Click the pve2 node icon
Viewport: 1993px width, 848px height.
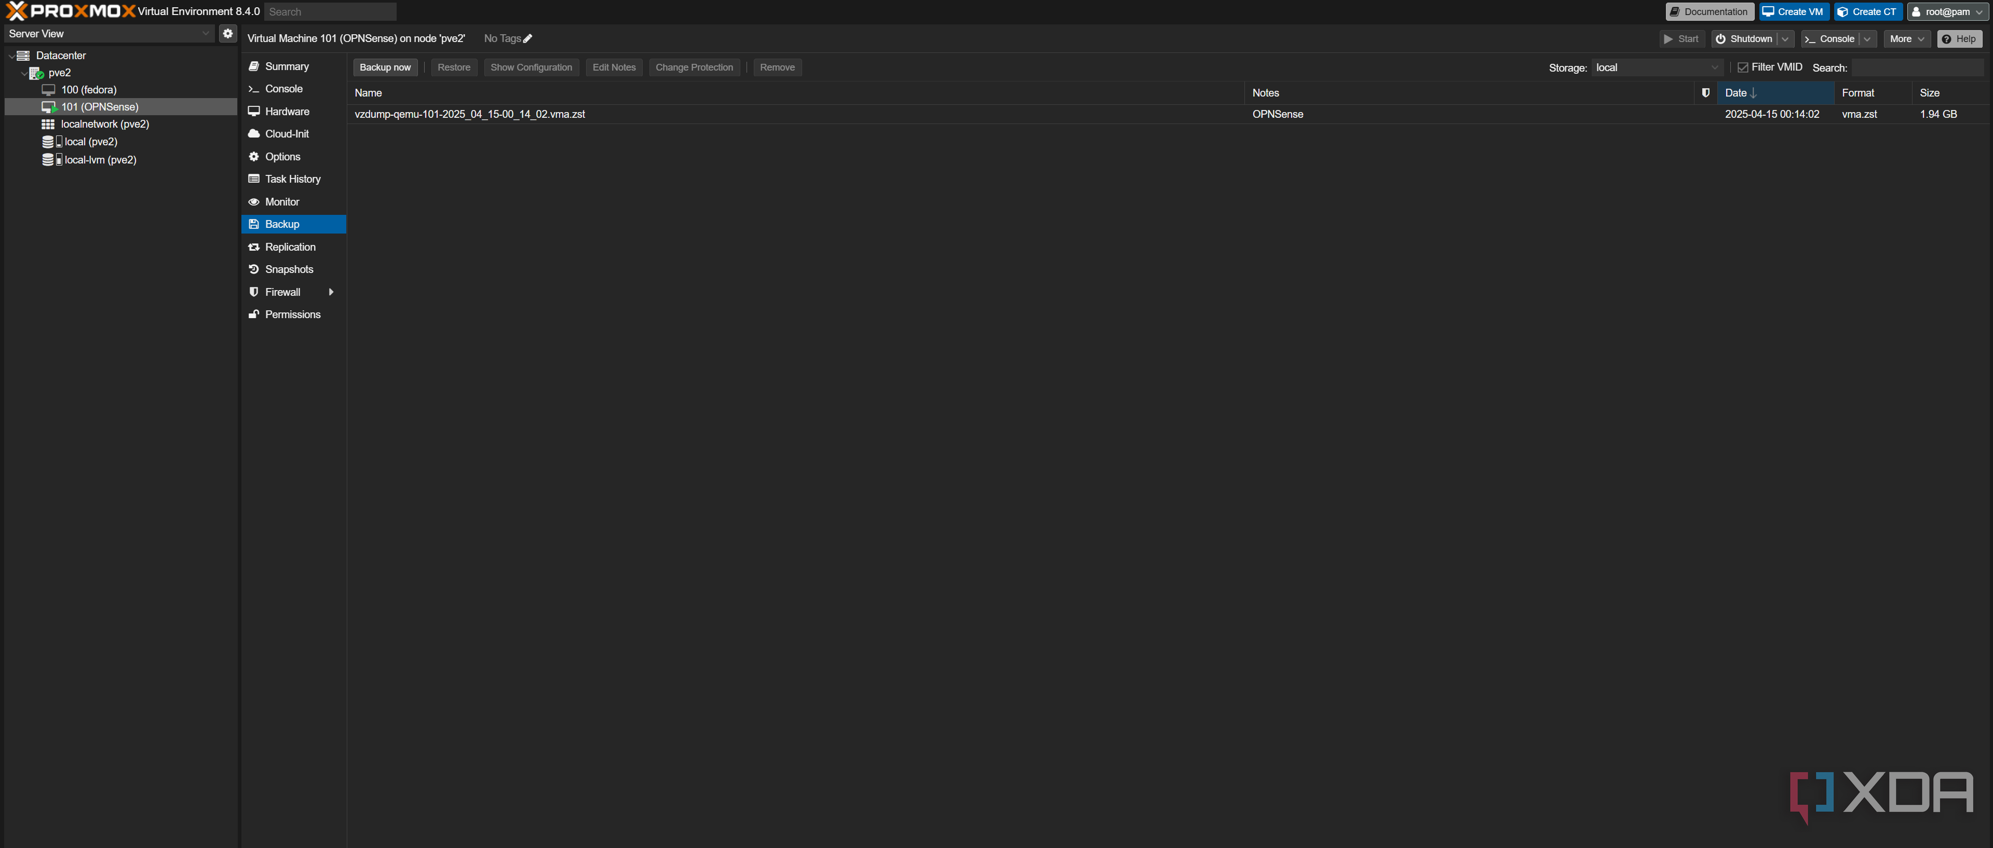coord(36,73)
